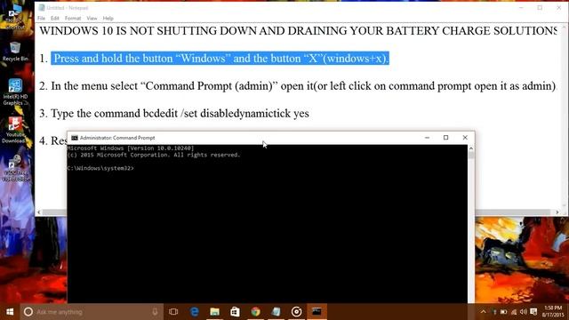Screen dimensions: 569x320
Task: Click the Cortana microphone icon
Action: pyautogui.click(x=155, y=312)
